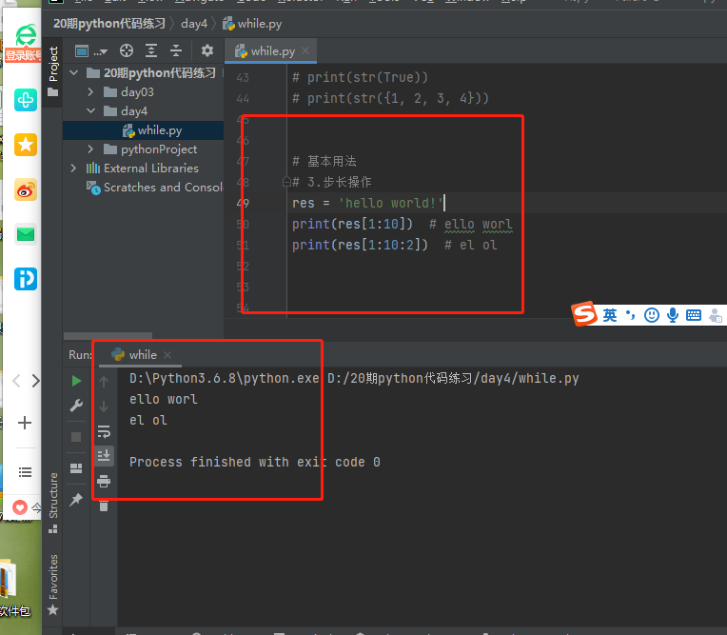The width and height of the screenshot is (727, 635).
Task: Click Down the Stack Trace arrow
Action: (104, 407)
